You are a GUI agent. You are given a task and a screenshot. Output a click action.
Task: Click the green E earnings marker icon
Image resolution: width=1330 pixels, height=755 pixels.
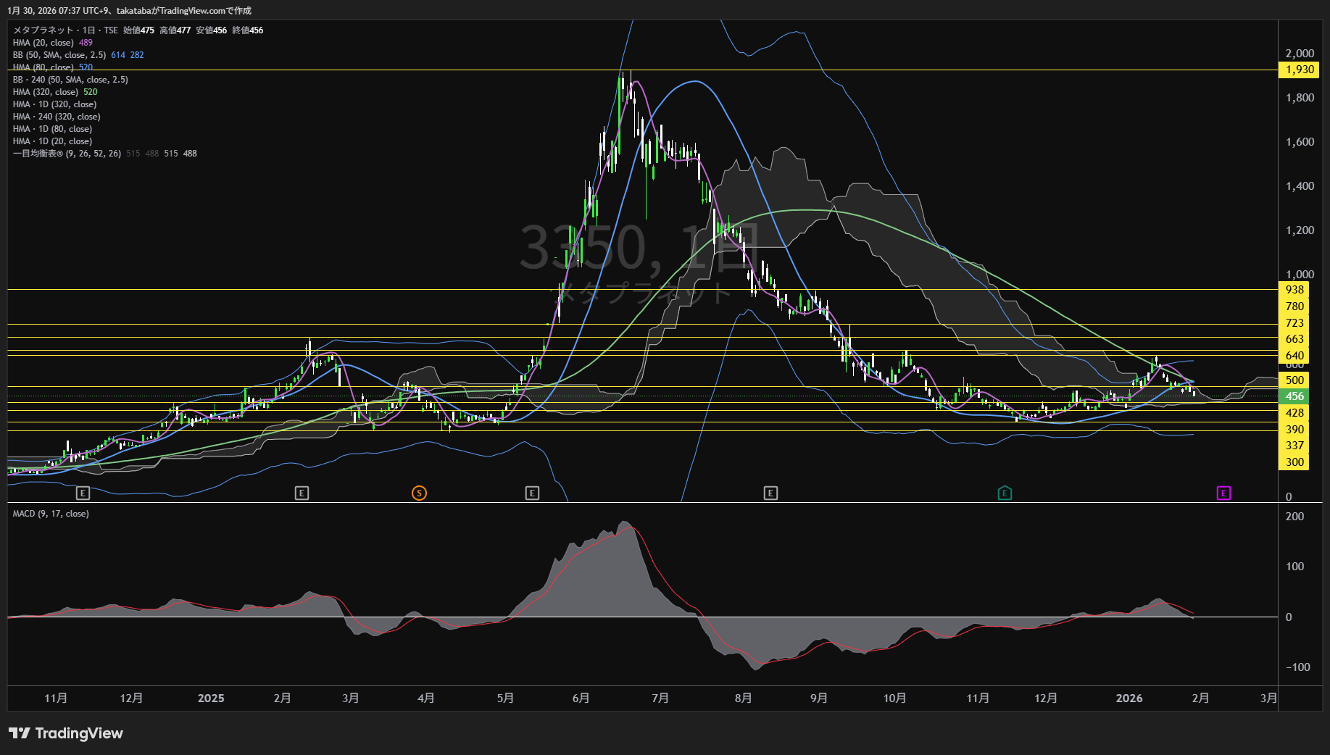pos(1005,493)
